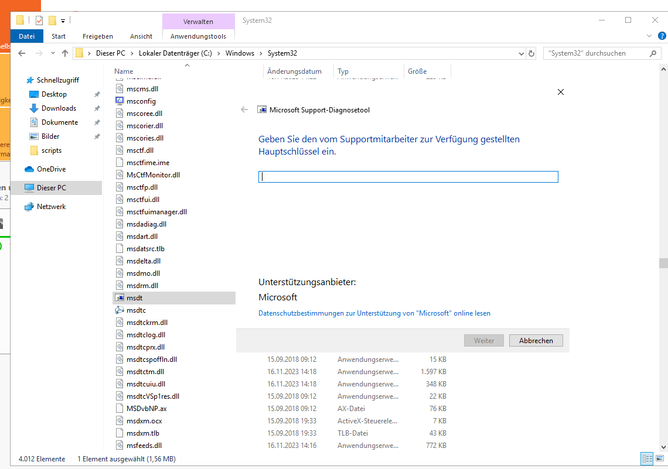Image resolution: width=668 pixels, height=469 pixels.
Task: Refresh the System32 folder view
Action: (531, 54)
